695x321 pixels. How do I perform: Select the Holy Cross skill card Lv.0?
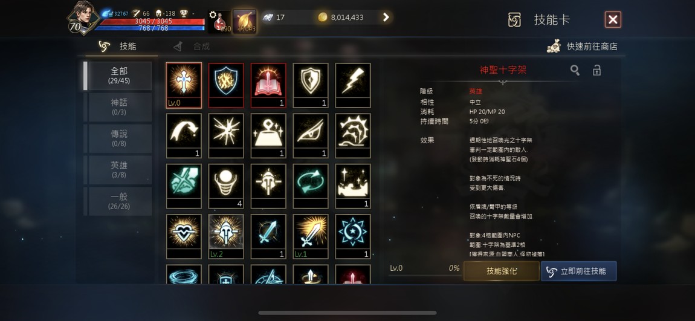click(x=184, y=85)
